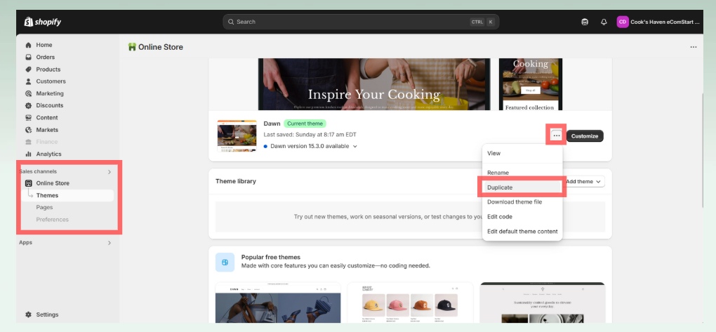
Task: View Analytics from sidebar
Action: pos(48,154)
